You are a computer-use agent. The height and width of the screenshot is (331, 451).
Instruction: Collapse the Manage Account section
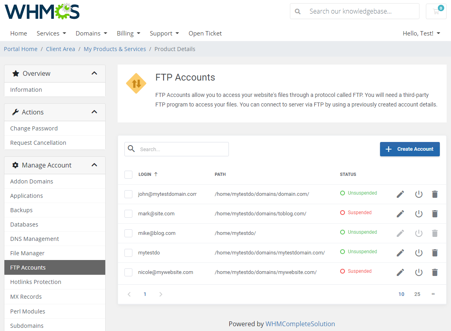coord(95,165)
